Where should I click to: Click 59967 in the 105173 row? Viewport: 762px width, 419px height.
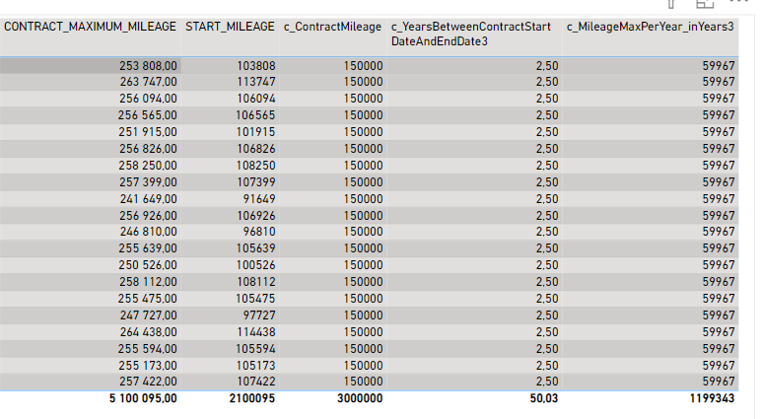[x=719, y=366]
